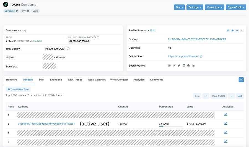This screenshot has height=147, width=249.
Task: Go to the Last page of holders
Action: tap(240, 96)
